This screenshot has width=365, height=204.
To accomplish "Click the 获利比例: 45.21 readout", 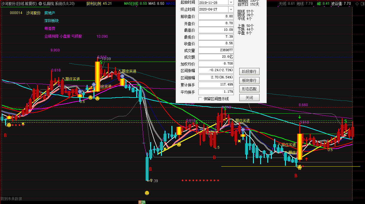I will [99, 4].
